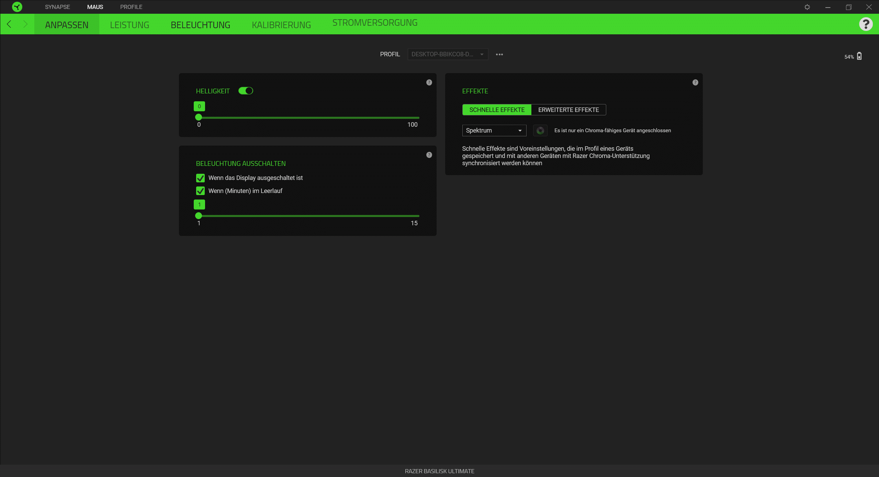
Task: Click help icon in Beleuchtung Ausschalten panel
Action: (429, 155)
